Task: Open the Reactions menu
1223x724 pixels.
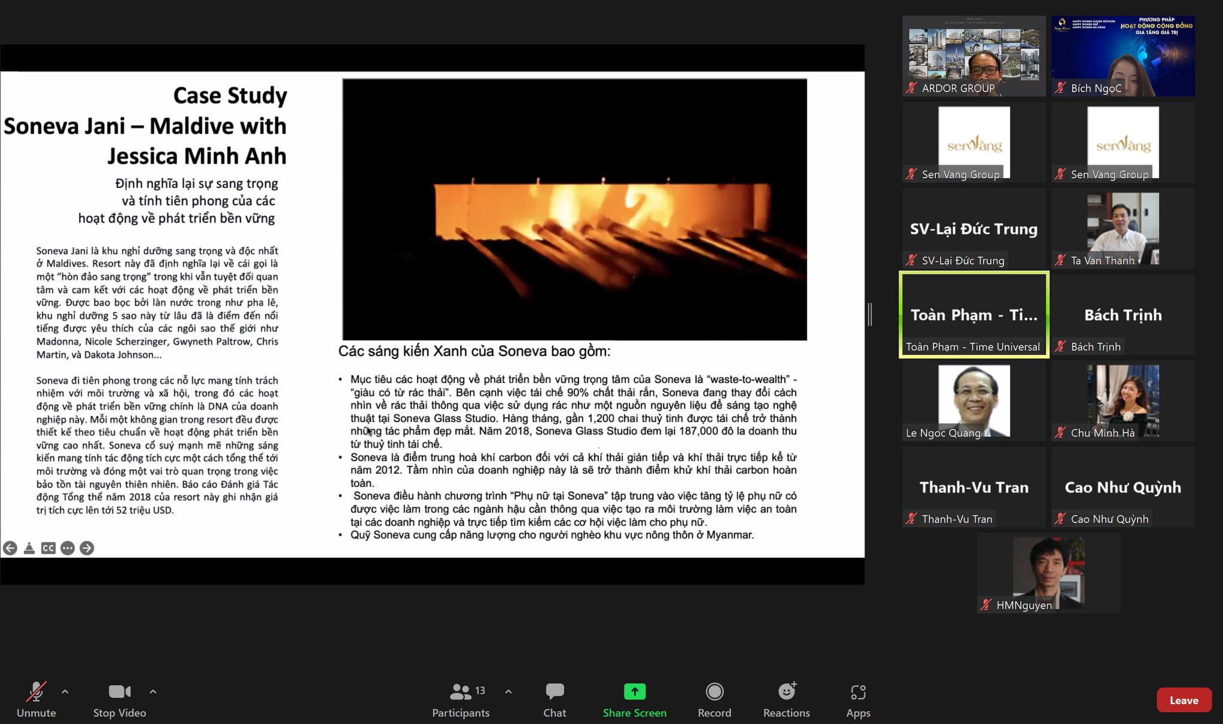Action: (x=786, y=699)
